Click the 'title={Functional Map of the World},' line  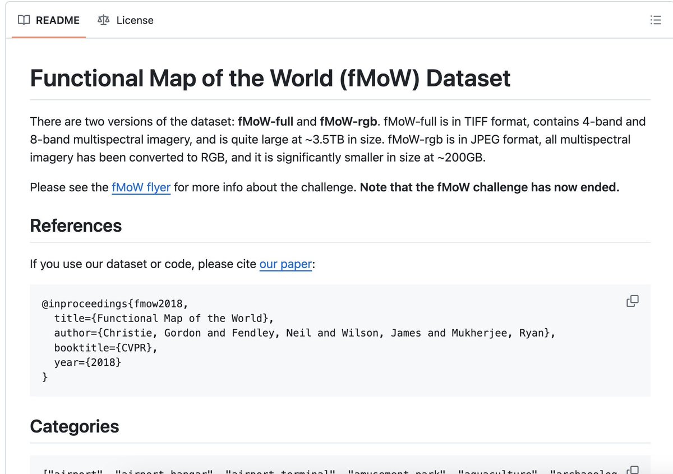[x=163, y=318]
